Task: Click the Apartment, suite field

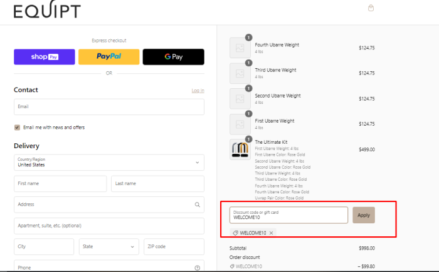Action: 109,226
